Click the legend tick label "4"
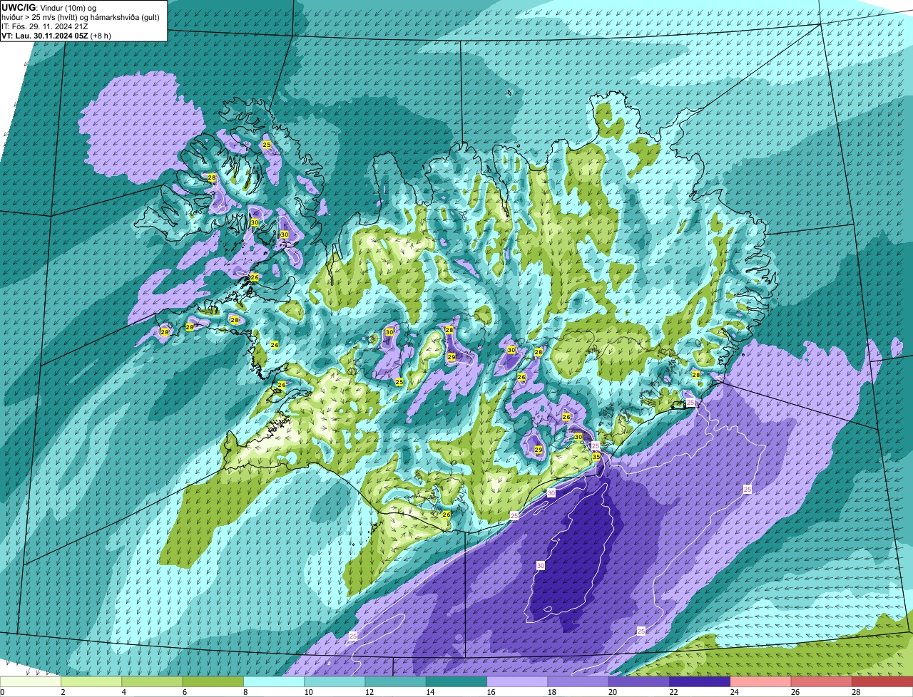The width and height of the screenshot is (913, 697). click(x=123, y=692)
